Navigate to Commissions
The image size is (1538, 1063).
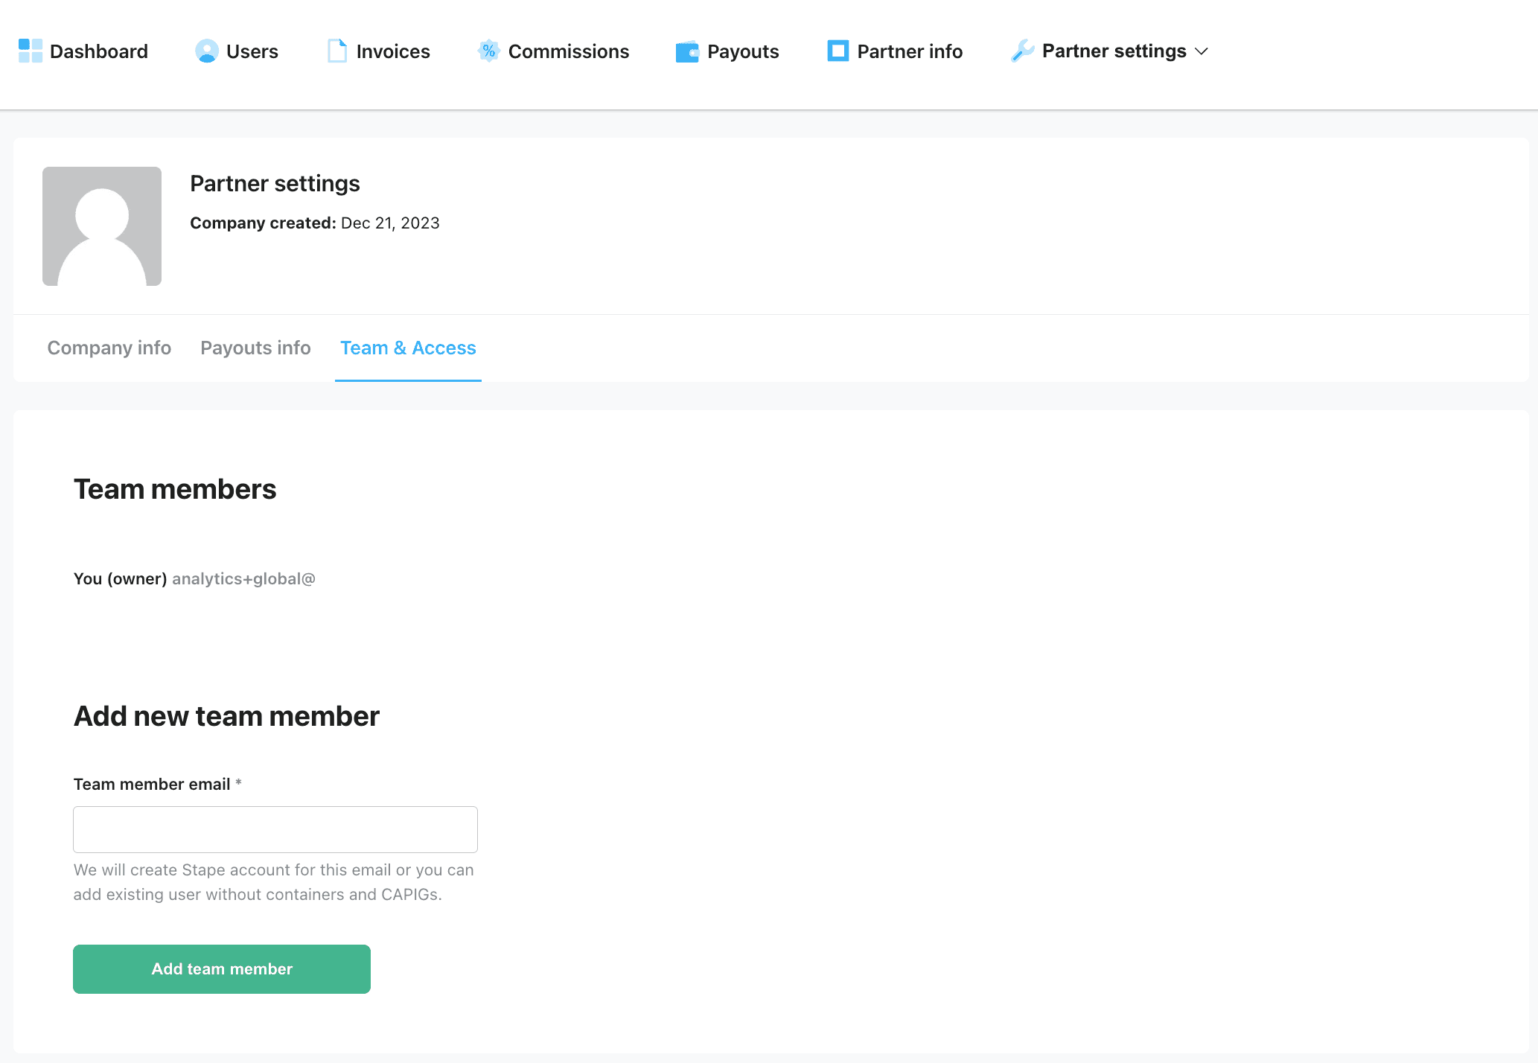(553, 51)
